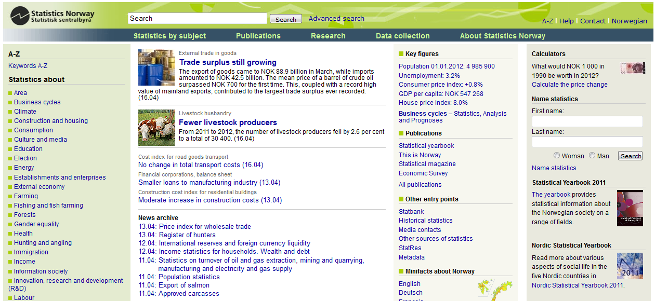Open the blue barrels trade thumbnail
655x301 pixels.
[156, 67]
